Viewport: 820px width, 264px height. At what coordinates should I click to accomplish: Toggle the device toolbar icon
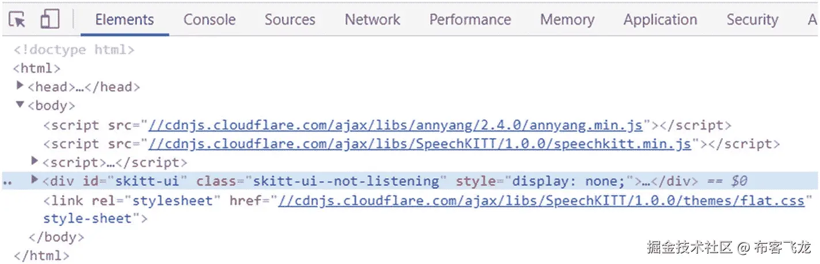pos(50,20)
